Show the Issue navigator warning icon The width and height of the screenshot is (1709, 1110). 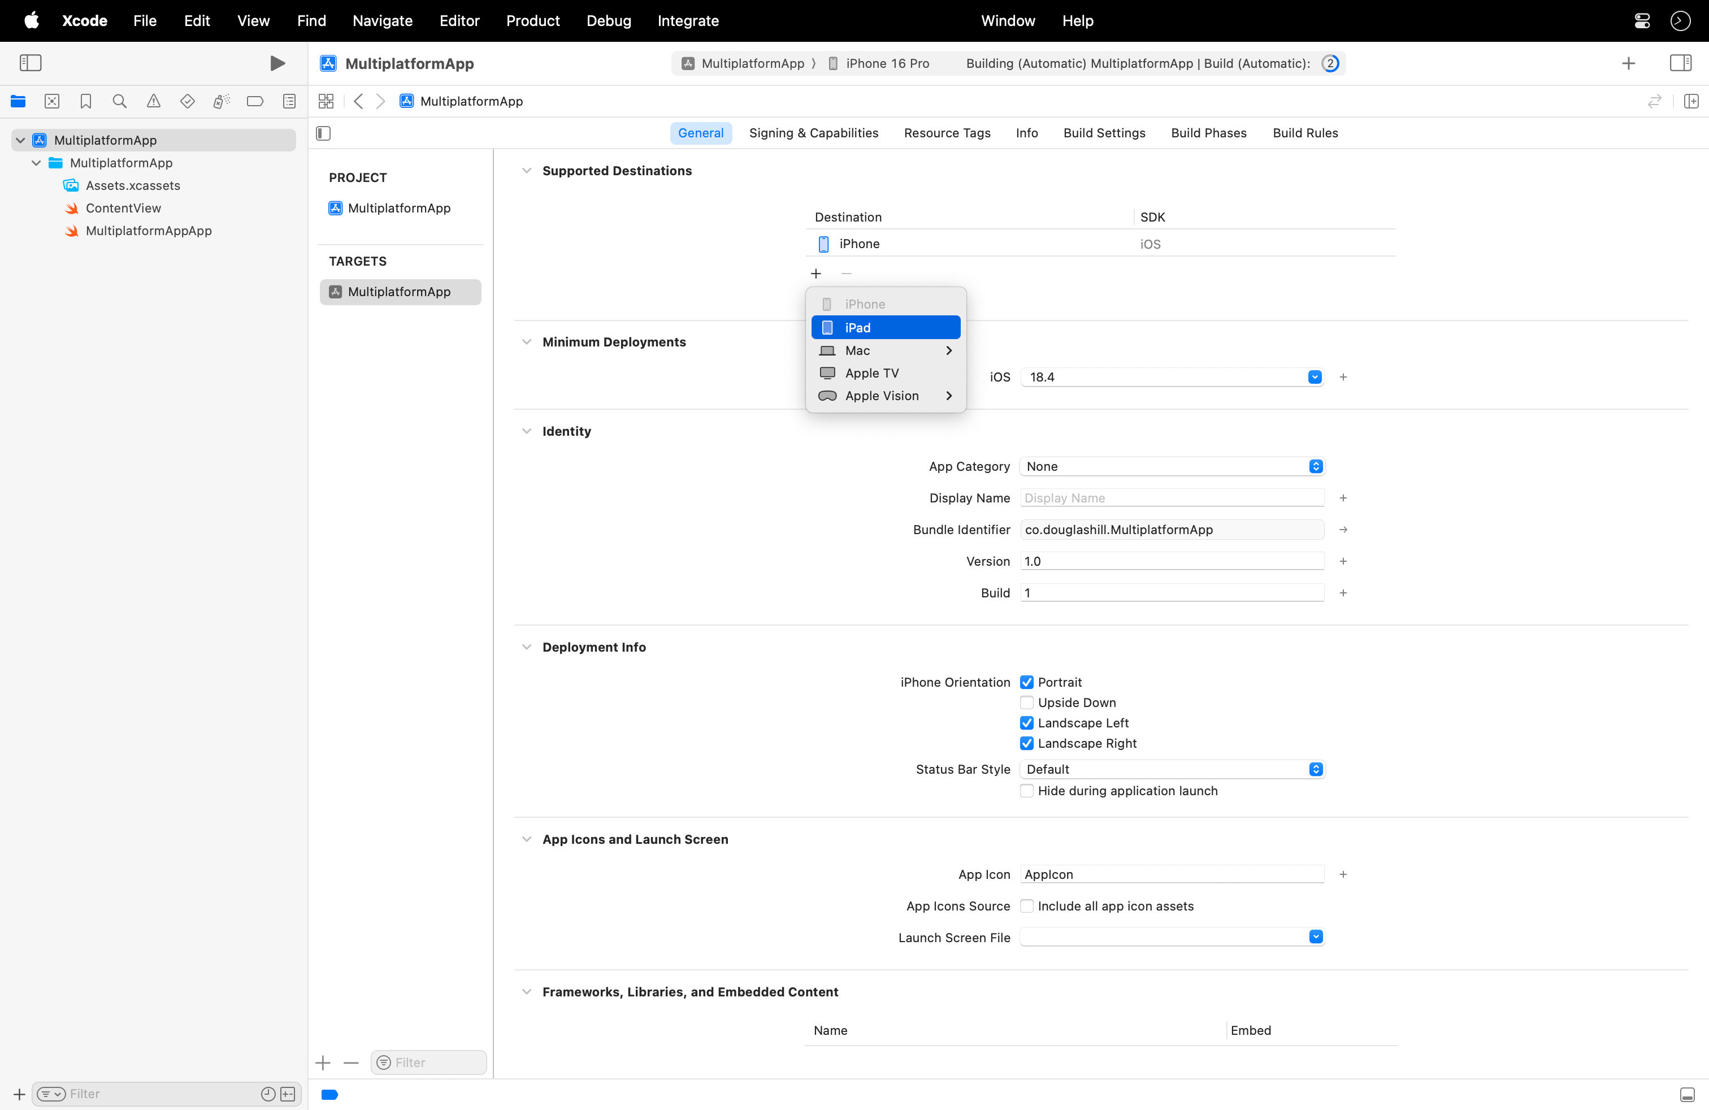tap(154, 101)
